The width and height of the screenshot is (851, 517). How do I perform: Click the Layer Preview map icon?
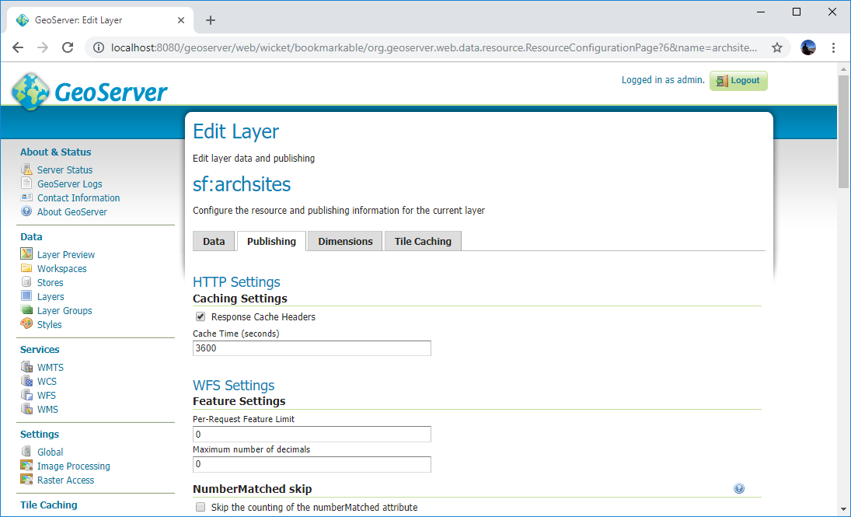[x=26, y=253]
